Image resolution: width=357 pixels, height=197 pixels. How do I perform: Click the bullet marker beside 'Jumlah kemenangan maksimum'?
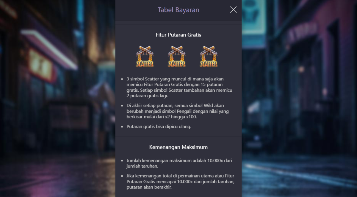[x=122, y=161]
